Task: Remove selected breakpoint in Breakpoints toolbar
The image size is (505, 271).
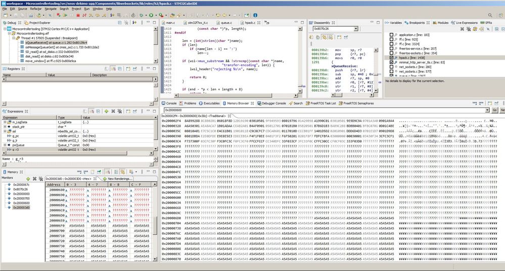Action: (462, 29)
